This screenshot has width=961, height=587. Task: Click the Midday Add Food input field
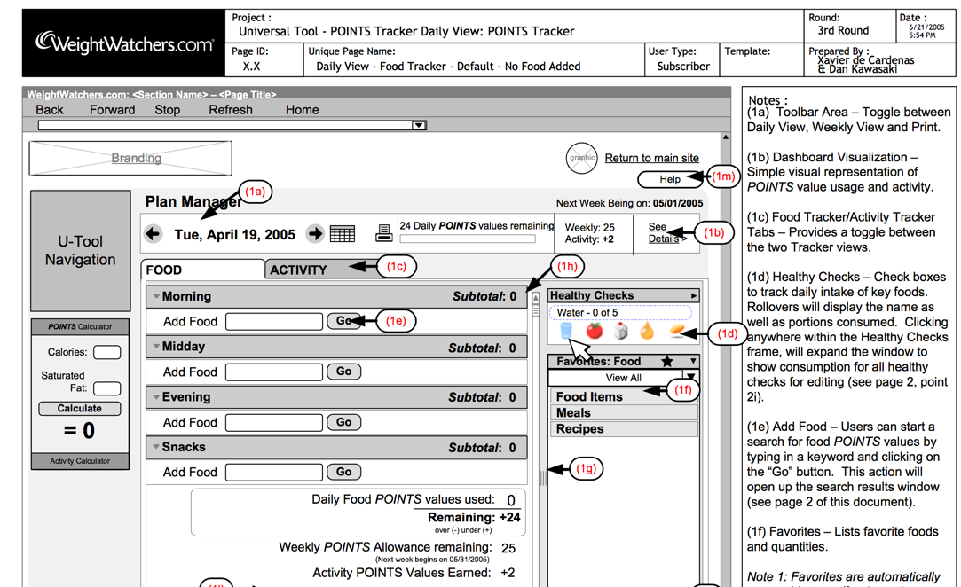[x=274, y=372]
